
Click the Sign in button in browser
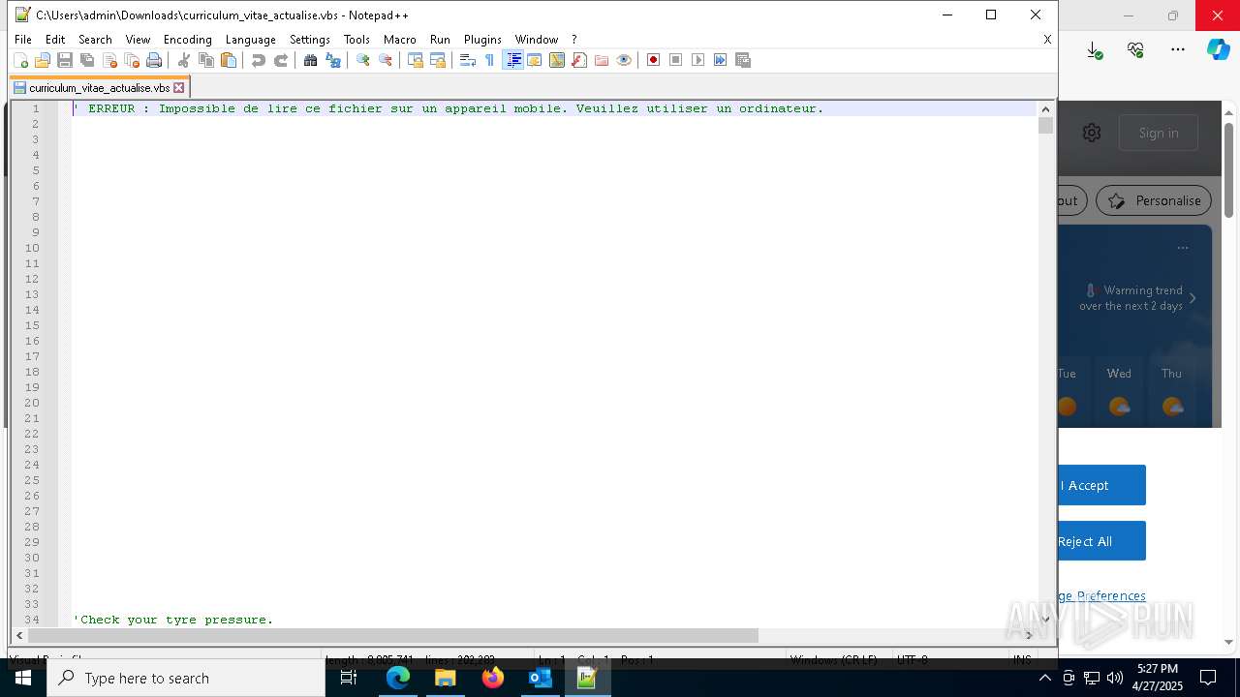pyautogui.click(x=1159, y=133)
